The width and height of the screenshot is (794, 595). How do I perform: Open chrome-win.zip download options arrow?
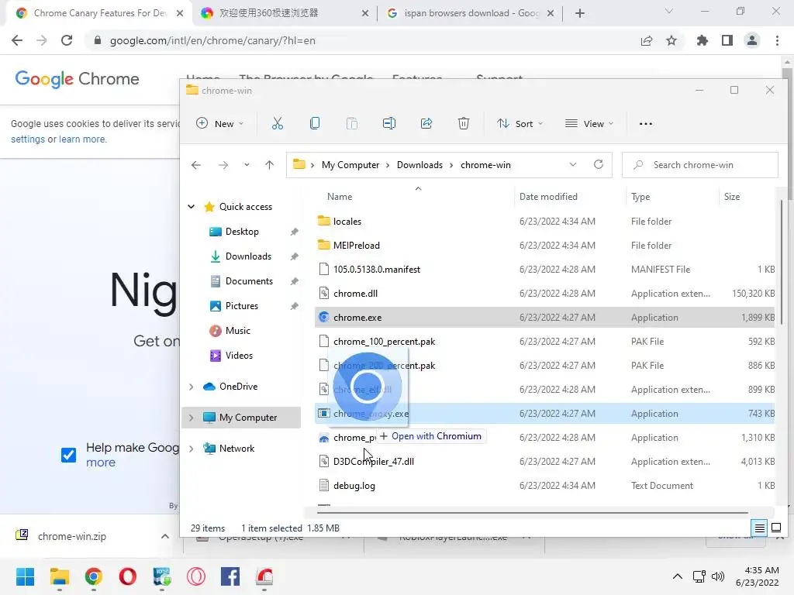click(165, 536)
